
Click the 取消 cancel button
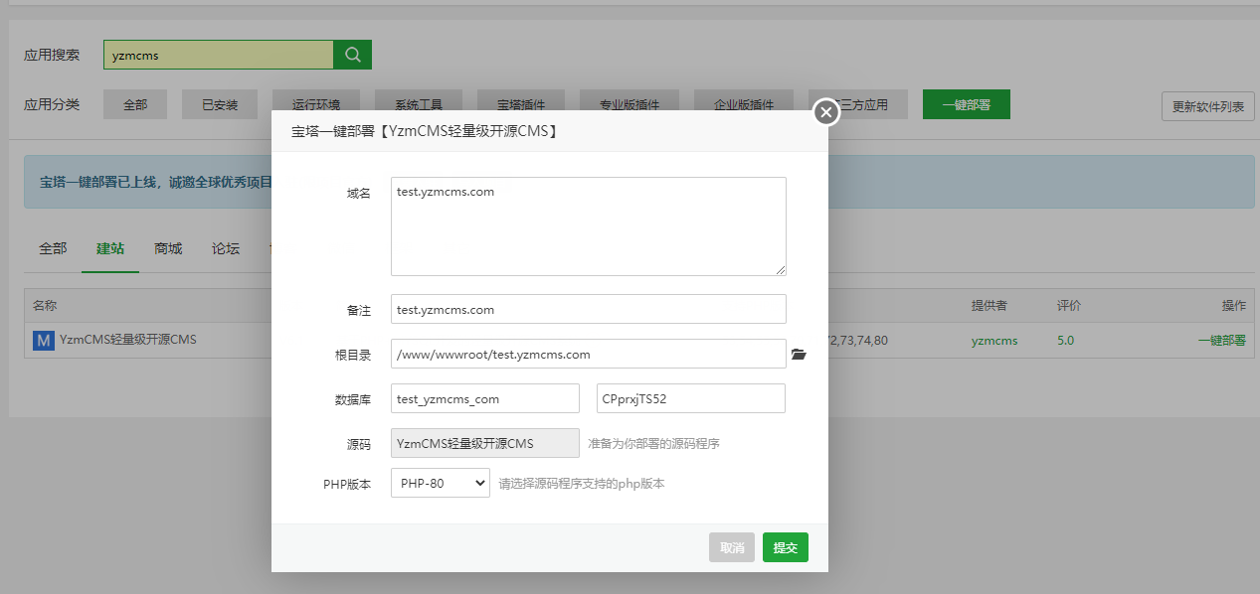pyautogui.click(x=731, y=547)
